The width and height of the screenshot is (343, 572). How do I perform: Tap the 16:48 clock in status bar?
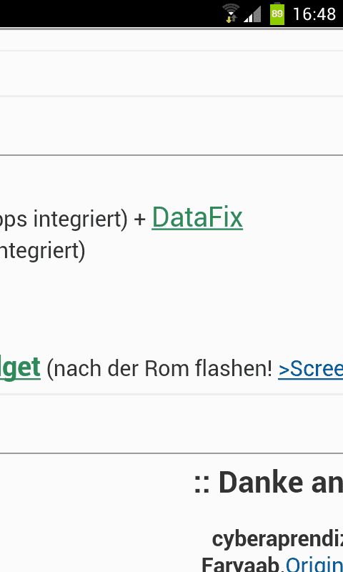(314, 14)
